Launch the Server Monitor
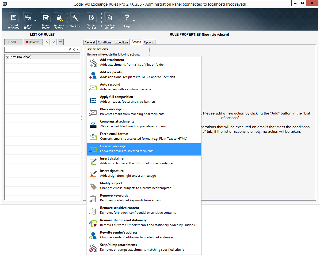320x255 pixels. (92, 18)
